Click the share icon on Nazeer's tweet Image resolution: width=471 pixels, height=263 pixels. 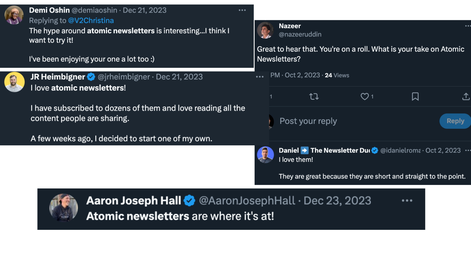466,97
